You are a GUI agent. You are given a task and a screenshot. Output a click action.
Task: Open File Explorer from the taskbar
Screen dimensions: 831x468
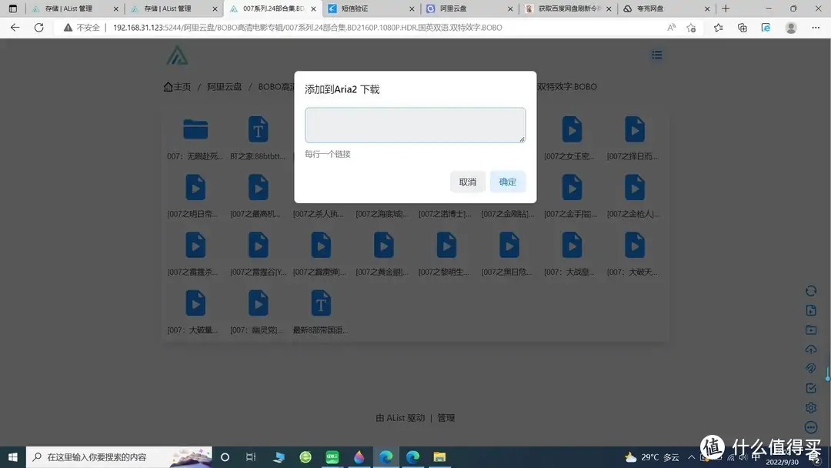click(x=439, y=456)
